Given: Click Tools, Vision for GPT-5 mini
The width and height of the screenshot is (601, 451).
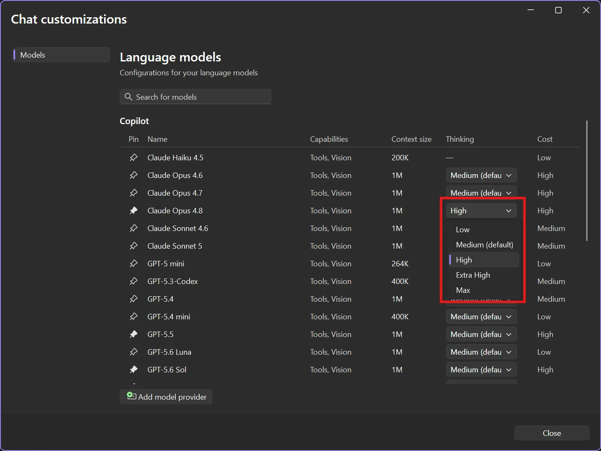Looking at the screenshot, I should coord(331,264).
